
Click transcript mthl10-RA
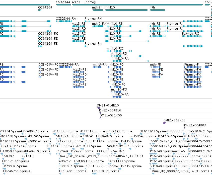121,59
